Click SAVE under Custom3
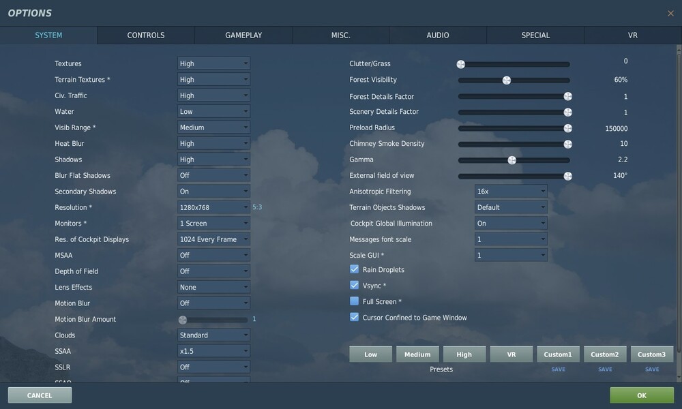682x409 pixels. [651, 369]
